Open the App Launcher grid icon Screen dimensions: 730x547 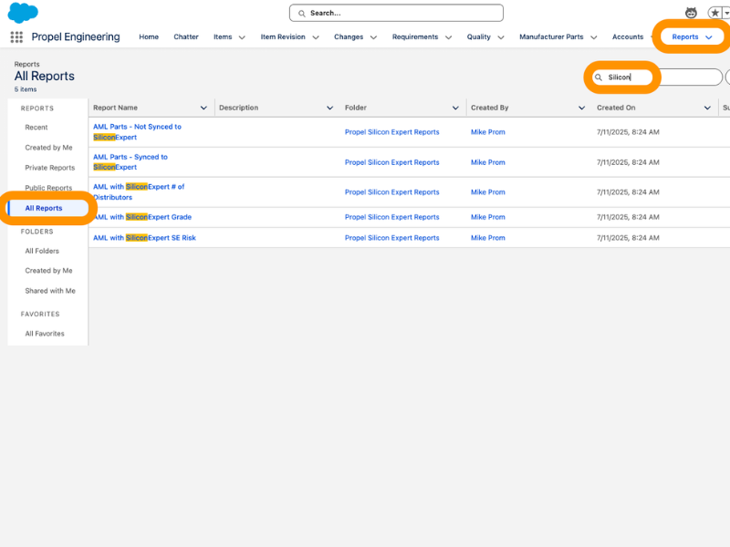[16, 36]
